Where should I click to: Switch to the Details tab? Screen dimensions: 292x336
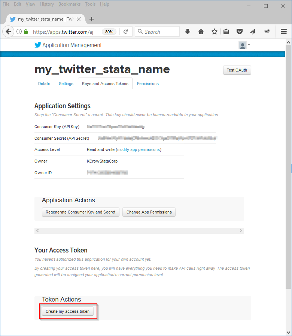pyautogui.click(x=44, y=84)
